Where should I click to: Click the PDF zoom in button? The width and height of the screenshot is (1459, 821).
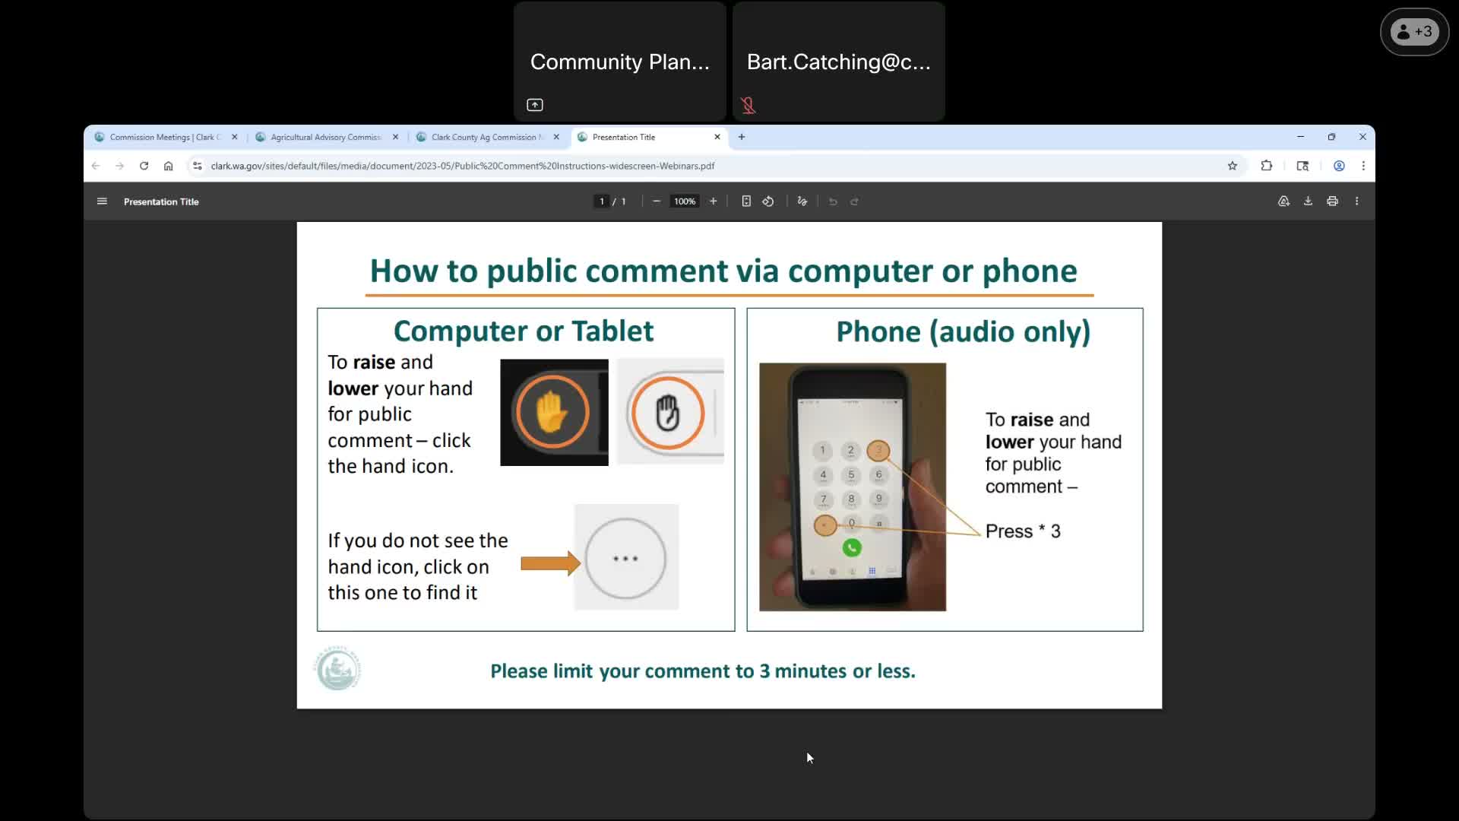coord(713,201)
